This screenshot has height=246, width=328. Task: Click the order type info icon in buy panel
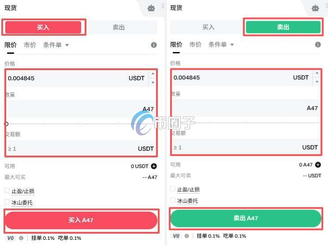(x=154, y=45)
